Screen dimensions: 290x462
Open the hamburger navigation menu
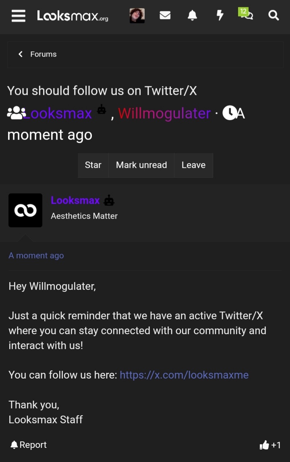(x=18, y=16)
